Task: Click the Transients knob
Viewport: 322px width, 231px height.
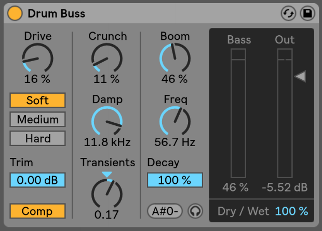Action: (x=107, y=194)
